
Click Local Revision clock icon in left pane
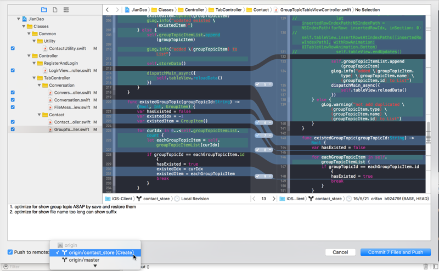(x=177, y=199)
